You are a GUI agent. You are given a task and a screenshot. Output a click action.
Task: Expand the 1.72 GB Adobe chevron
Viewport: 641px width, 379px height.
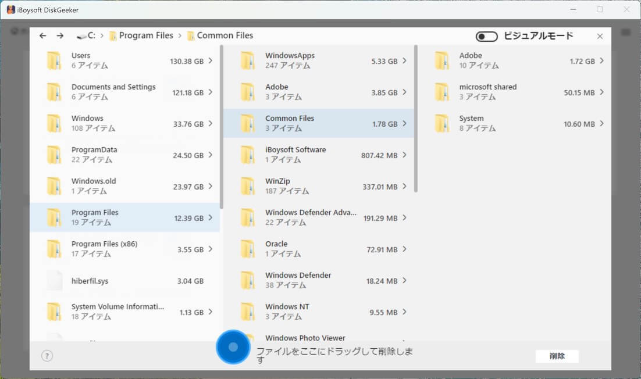click(602, 61)
